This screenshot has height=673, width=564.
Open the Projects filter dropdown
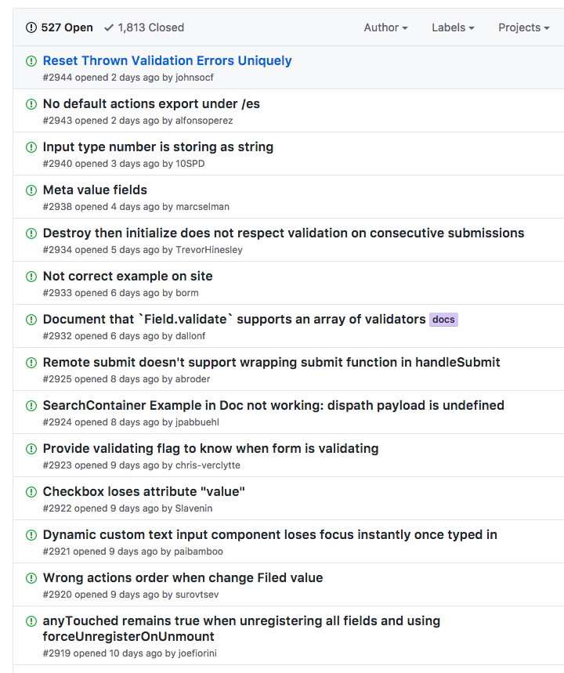[524, 27]
